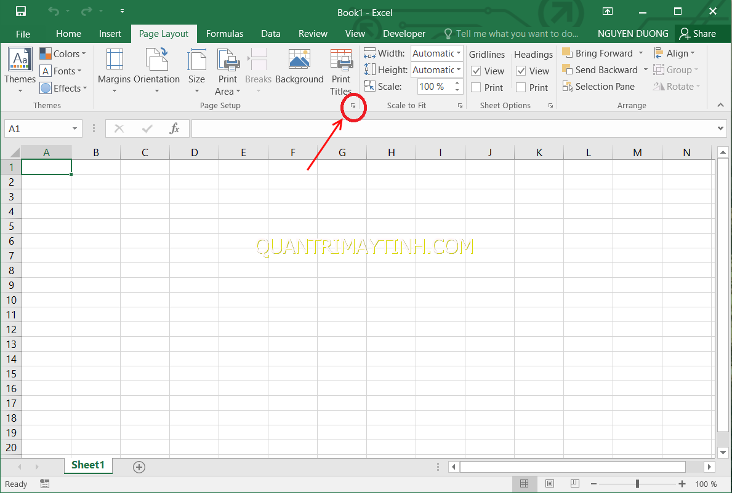Click the macro recording status bar icon
The image size is (732, 493).
[44, 484]
